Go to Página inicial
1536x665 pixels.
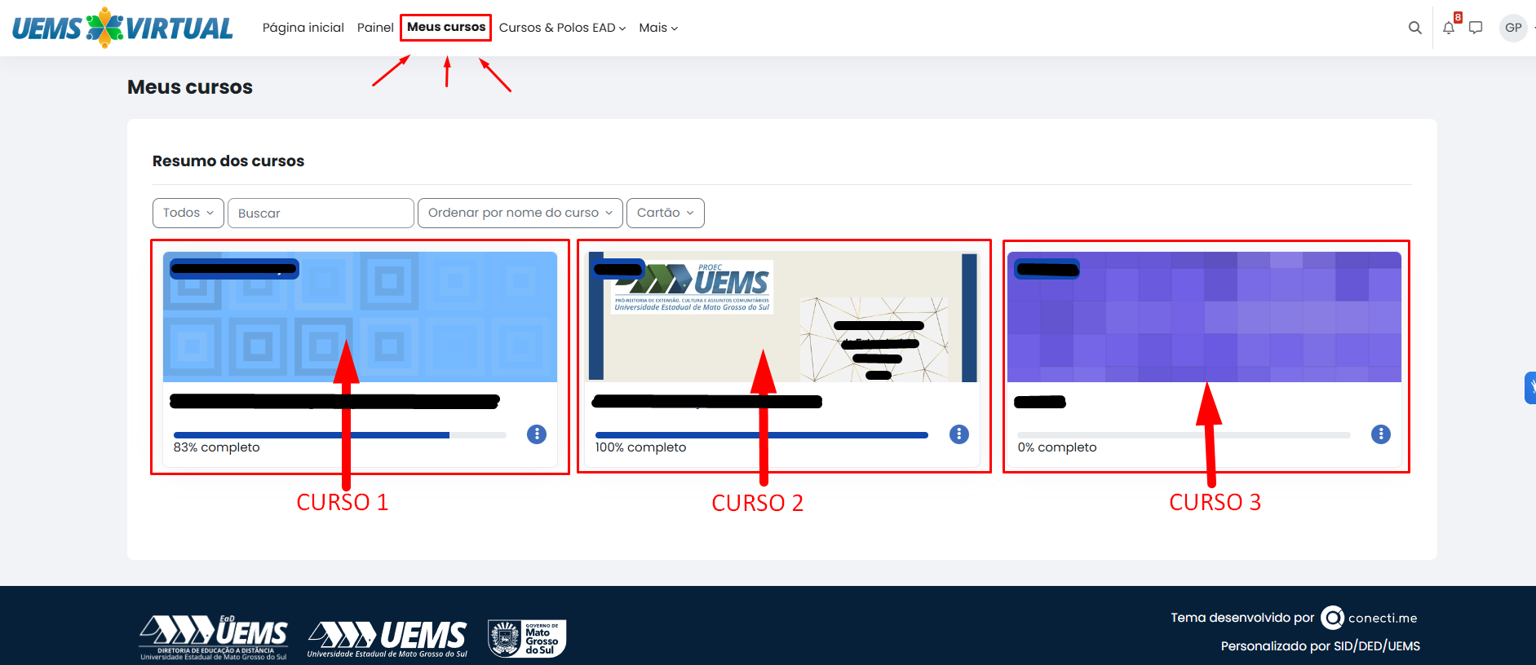303,28
